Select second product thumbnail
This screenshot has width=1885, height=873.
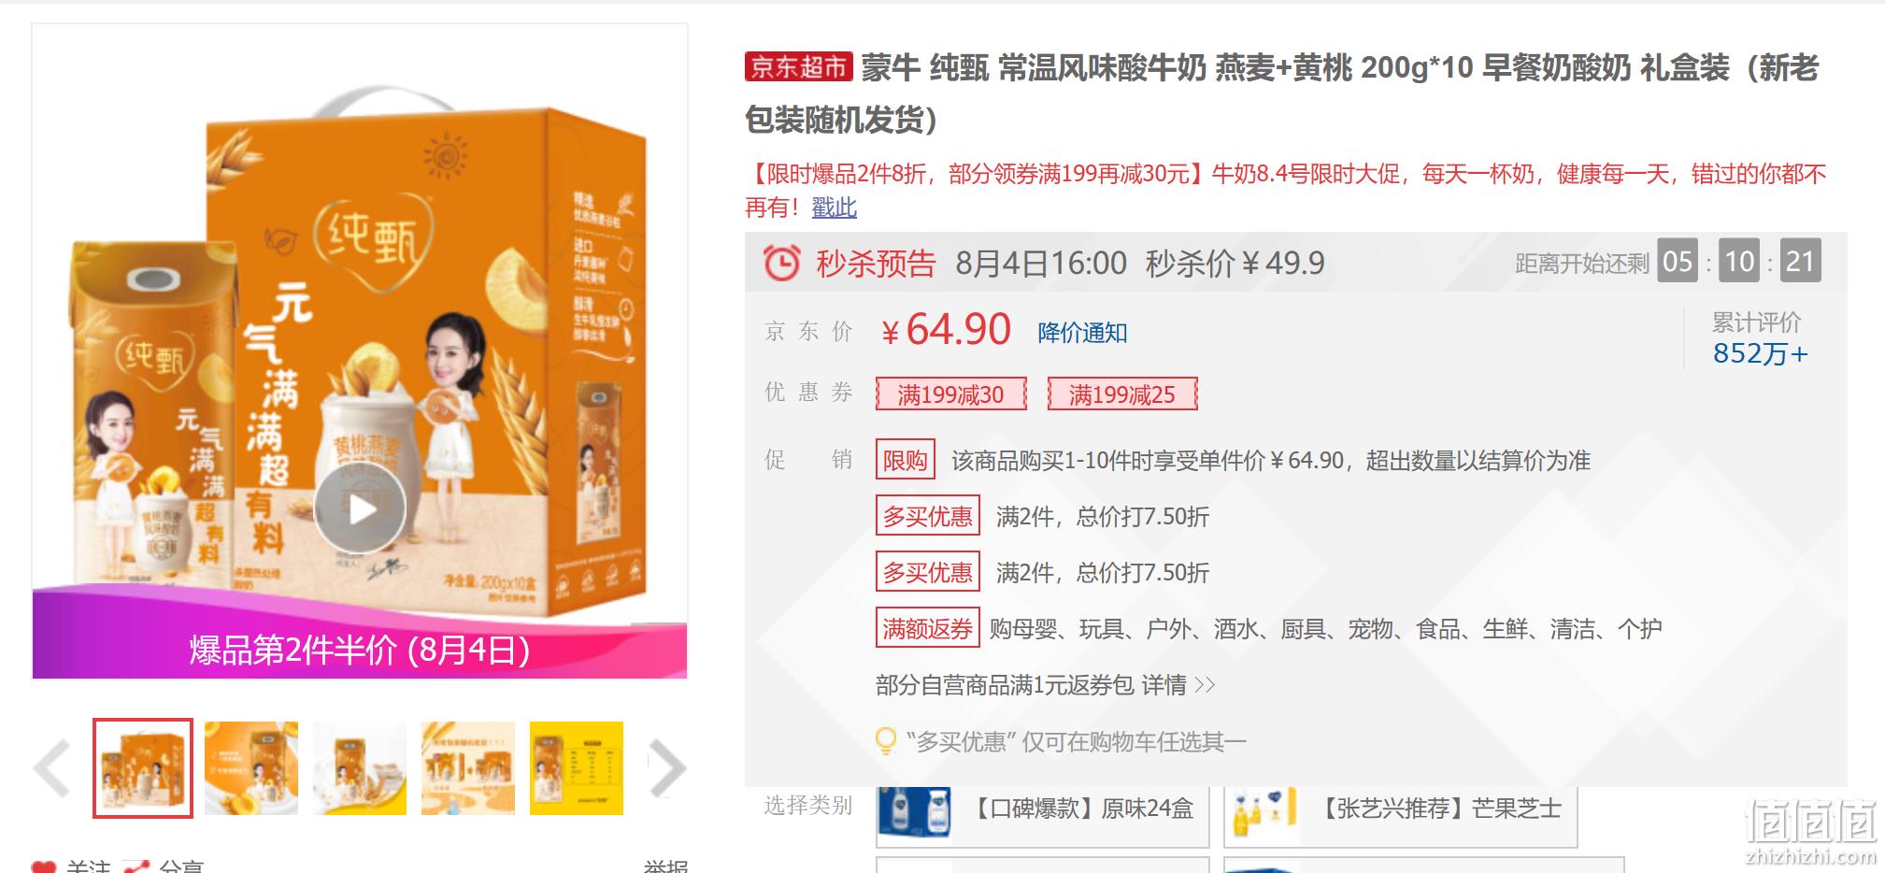pyautogui.click(x=251, y=768)
